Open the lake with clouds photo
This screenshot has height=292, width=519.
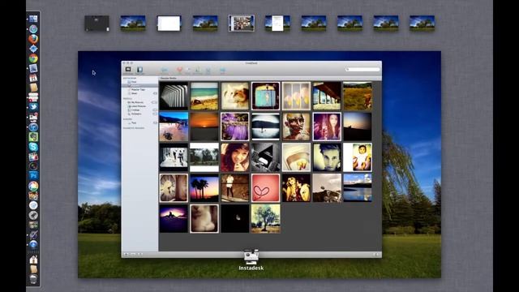(358, 188)
